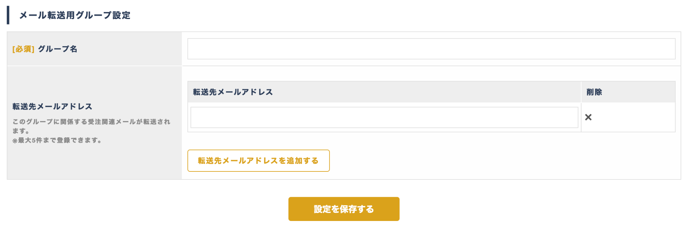The image size is (688, 226).
Task: Click the ※ symbol starting the limit note
Action: [15, 141]
